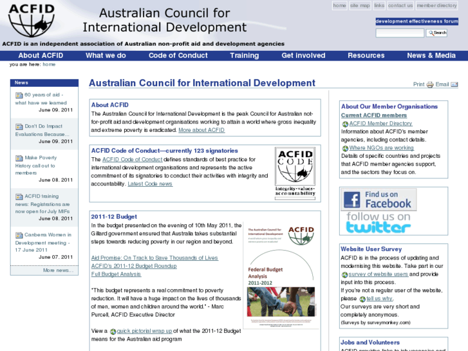Open the 'survey of website users' link
Image resolution: width=468 pixels, height=351 pixels.
378,274
